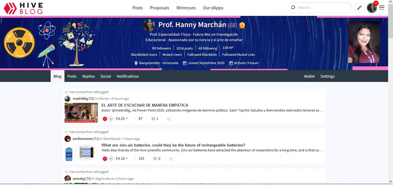Click the small profile photo beside Prof. Hanny Marchán
This screenshot has width=393, height=185.
pos(149,25)
